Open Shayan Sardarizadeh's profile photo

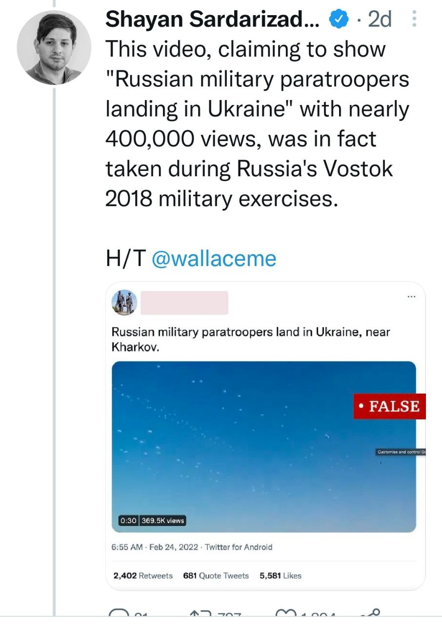click(x=54, y=47)
